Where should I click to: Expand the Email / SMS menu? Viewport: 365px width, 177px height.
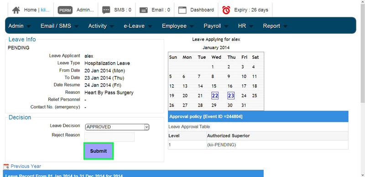click(59, 26)
